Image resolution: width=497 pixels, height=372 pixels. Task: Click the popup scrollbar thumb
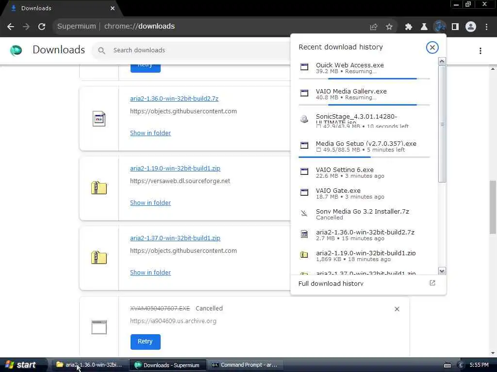pyautogui.click(x=442, y=124)
